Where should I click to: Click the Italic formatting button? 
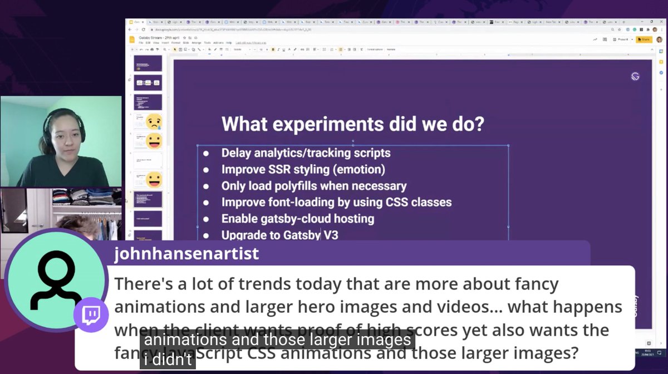(278, 50)
